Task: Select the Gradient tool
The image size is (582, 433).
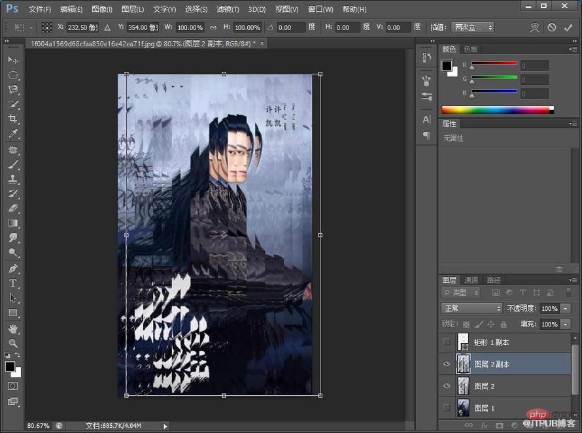Action: [13, 223]
